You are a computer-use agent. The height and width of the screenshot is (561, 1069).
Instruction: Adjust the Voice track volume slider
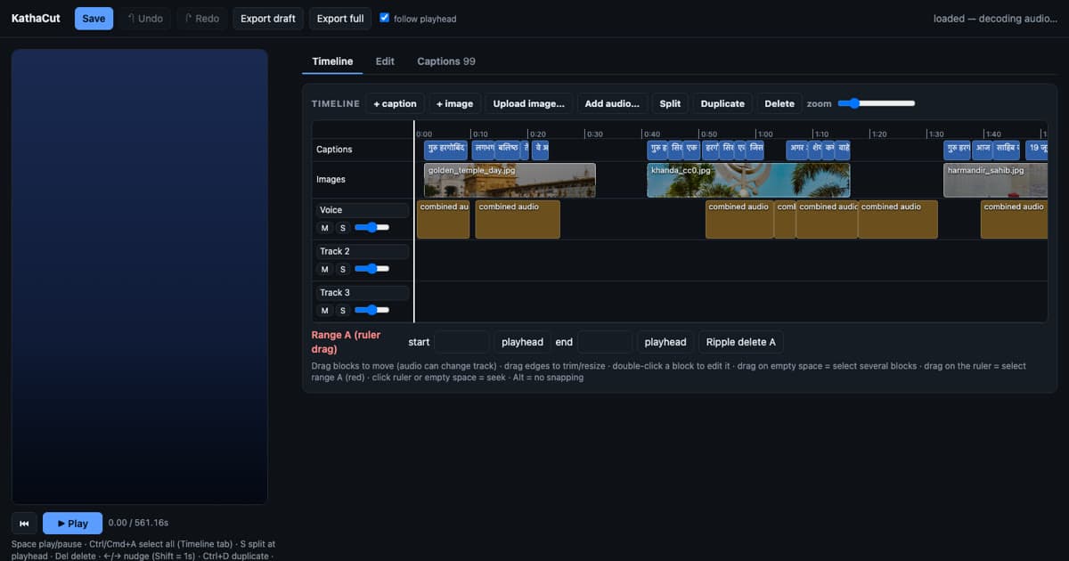pos(371,227)
